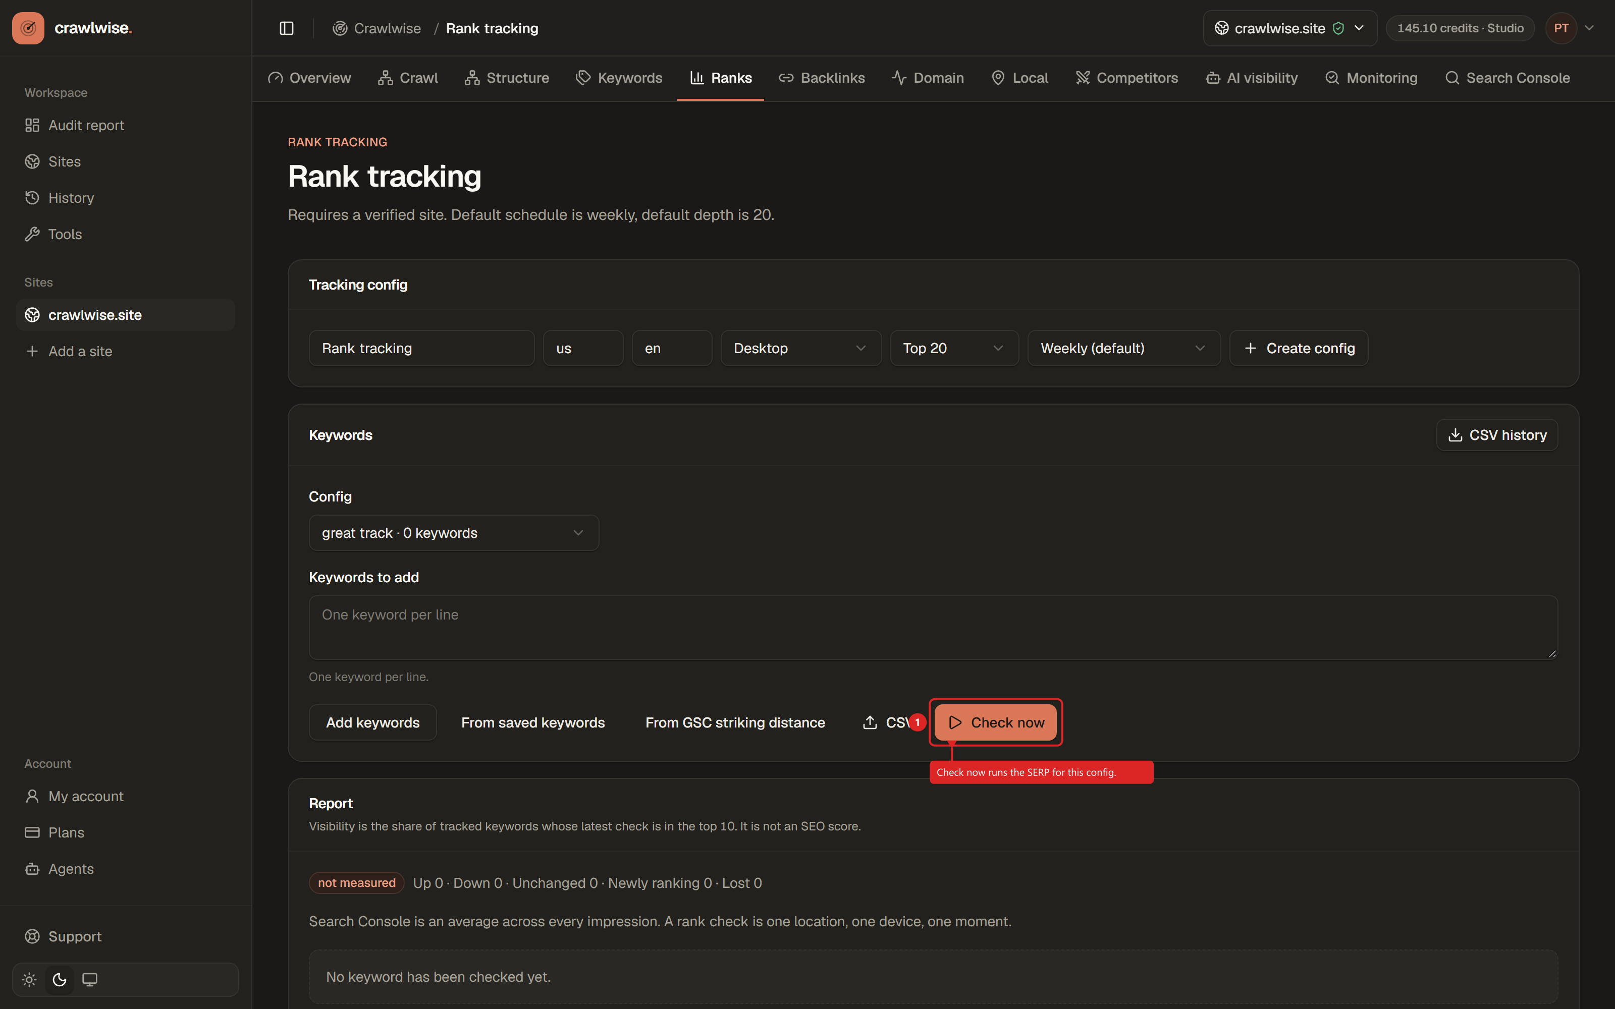The width and height of the screenshot is (1615, 1009).
Task: Click From GSC striking distance
Action: 735,723
